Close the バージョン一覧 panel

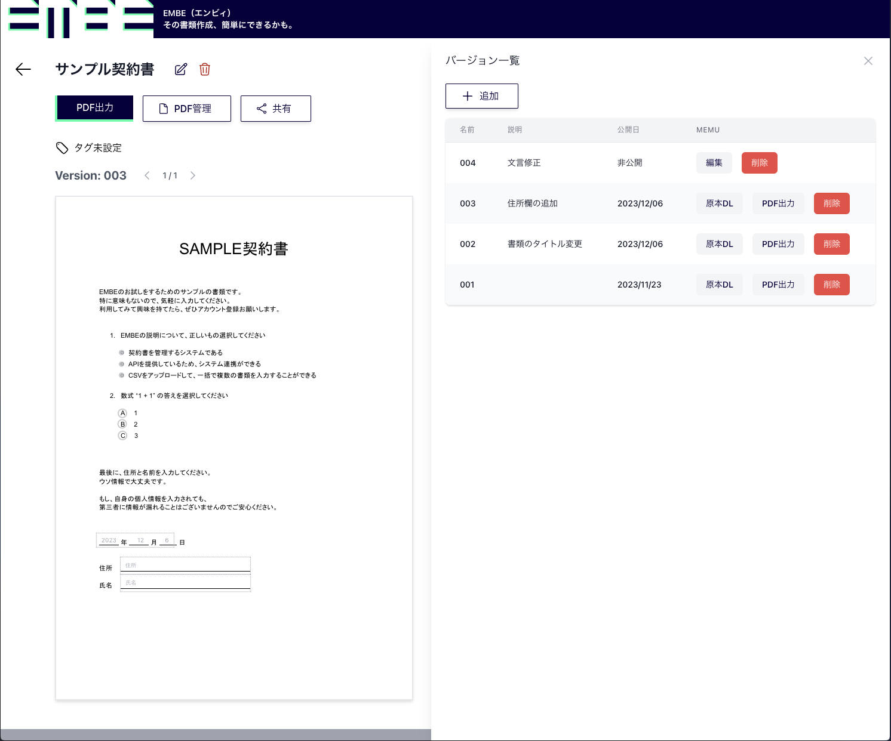click(x=868, y=61)
